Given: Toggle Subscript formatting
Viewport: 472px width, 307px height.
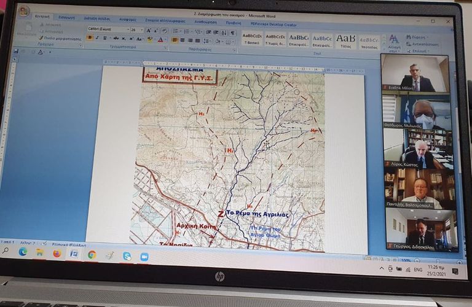Looking at the screenshot, I should (x=124, y=39).
